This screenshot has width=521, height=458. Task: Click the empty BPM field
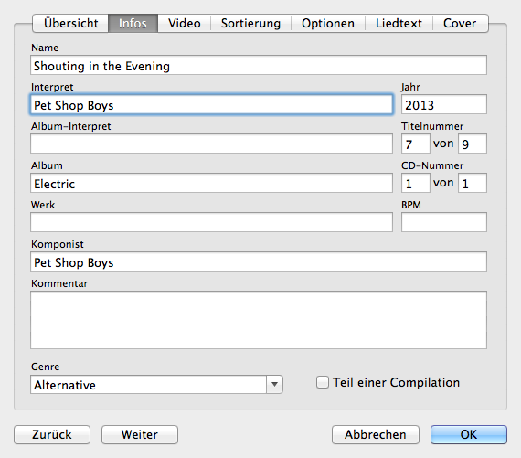click(x=444, y=222)
